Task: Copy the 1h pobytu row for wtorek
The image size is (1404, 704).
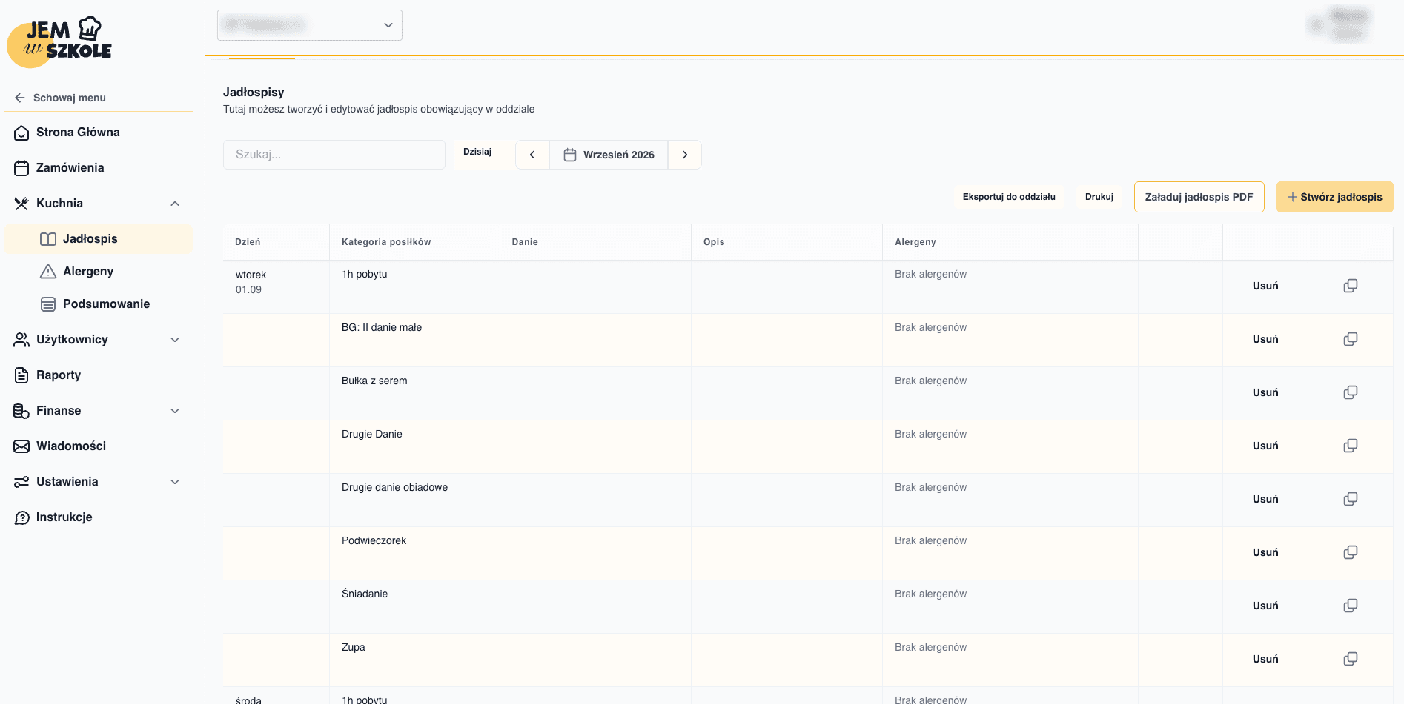Action: (x=1351, y=286)
